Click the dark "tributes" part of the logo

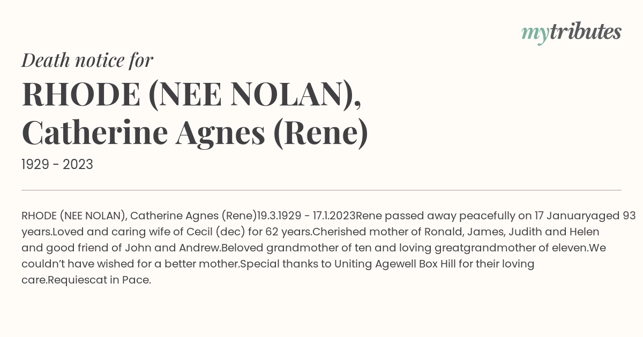pyautogui.click(x=586, y=32)
